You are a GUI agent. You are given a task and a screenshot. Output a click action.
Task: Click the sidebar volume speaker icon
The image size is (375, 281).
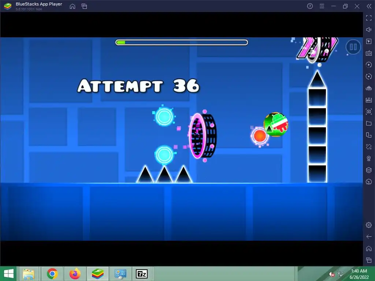[x=369, y=30]
